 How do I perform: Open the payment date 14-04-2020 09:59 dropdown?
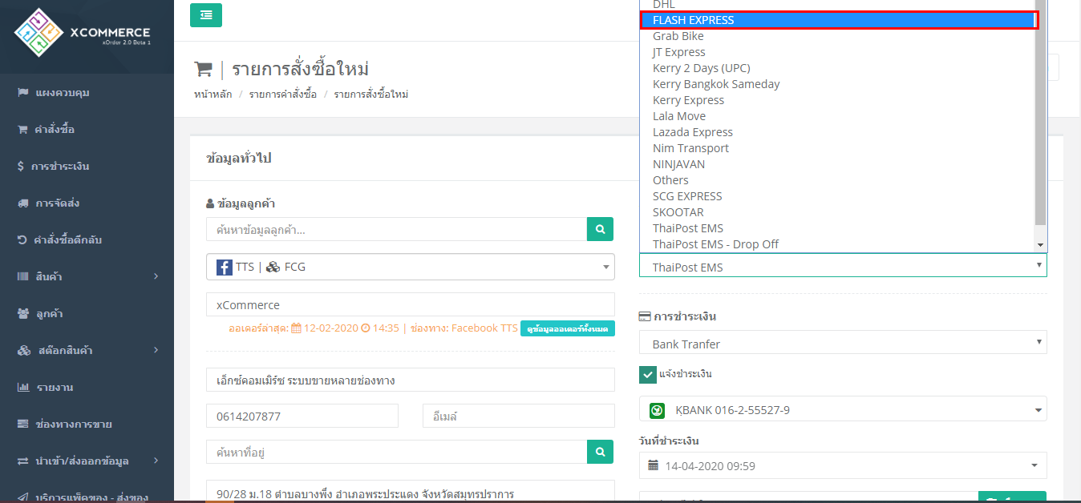pos(843,465)
